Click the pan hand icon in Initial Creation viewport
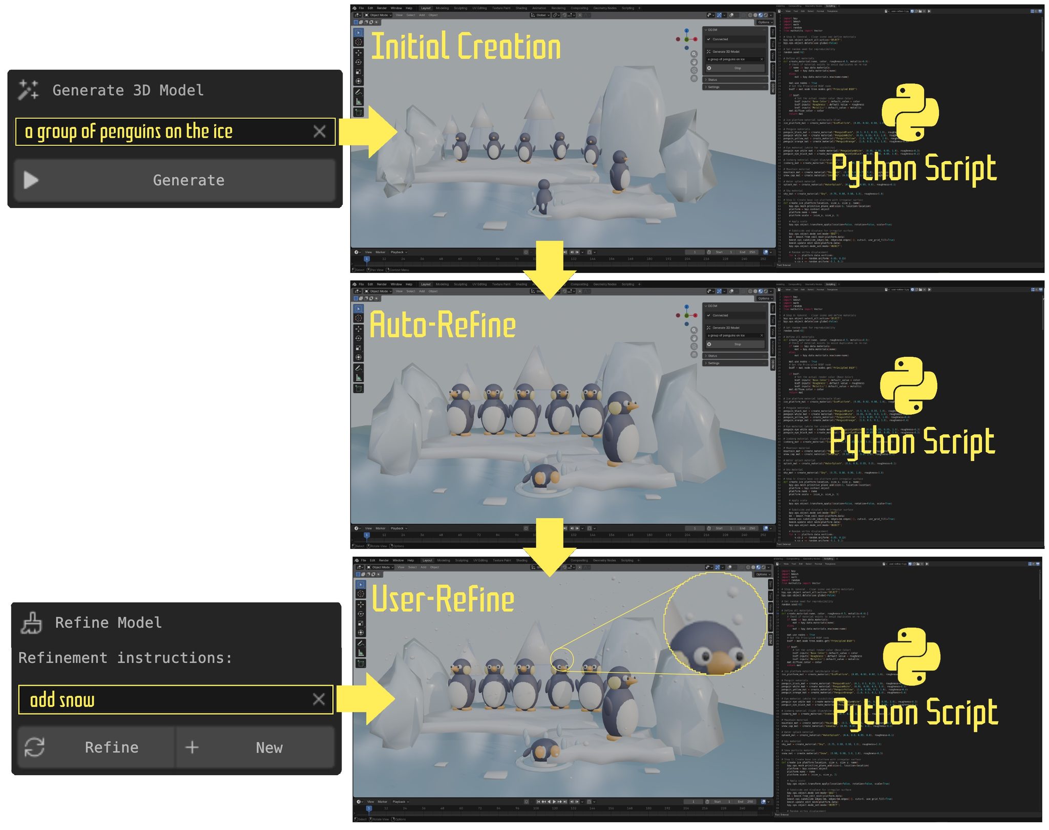Screen dimensions: 1049x830 pos(694,62)
